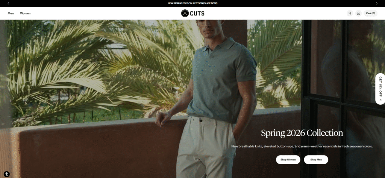This screenshot has height=178, width=385.
Task: Open the Cart (0) button
Action: click(x=370, y=13)
